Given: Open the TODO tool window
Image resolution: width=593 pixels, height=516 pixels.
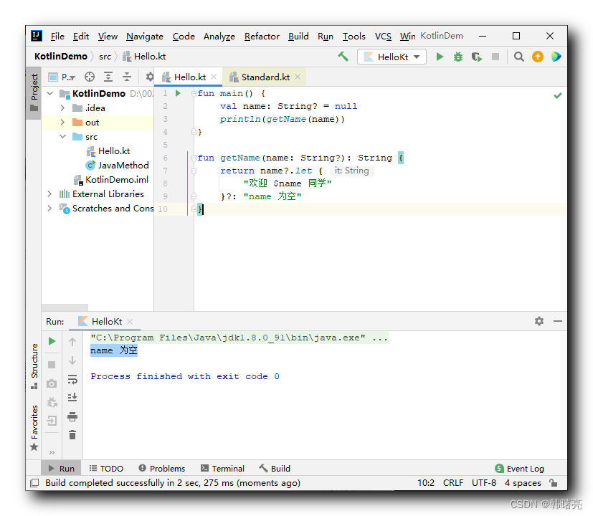Looking at the screenshot, I should (x=106, y=469).
